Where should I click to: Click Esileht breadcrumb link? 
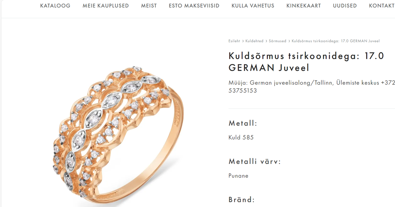click(234, 41)
